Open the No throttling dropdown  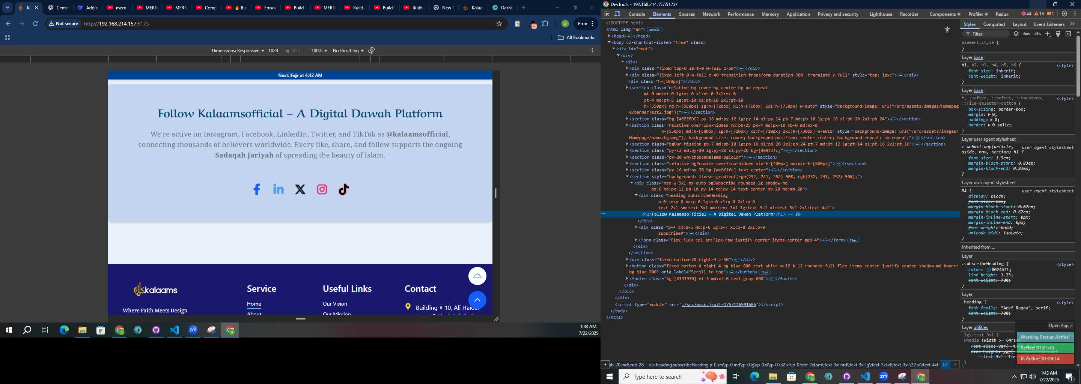[348, 51]
